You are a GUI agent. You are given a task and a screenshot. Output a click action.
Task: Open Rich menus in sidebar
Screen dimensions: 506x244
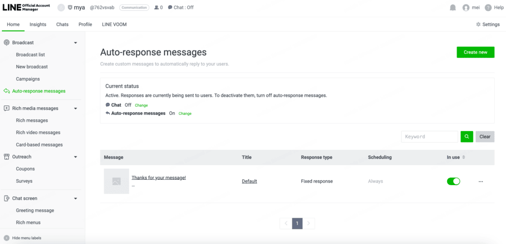[28, 222]
